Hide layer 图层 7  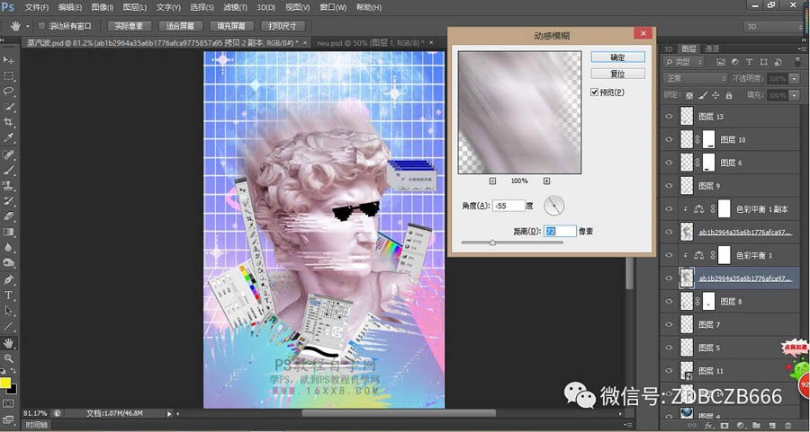[x=669, y=325]
